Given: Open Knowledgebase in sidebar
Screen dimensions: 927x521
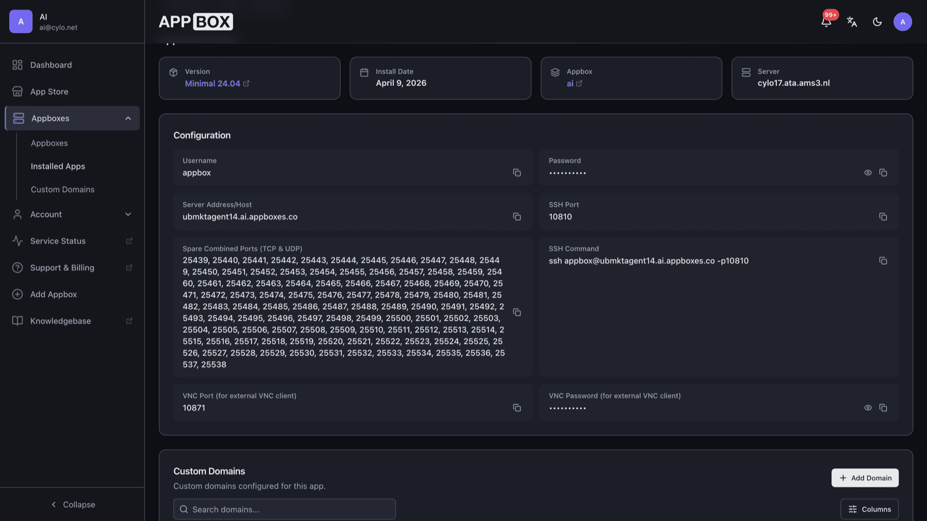Looking at the screenshot, I should click(72, 321).
